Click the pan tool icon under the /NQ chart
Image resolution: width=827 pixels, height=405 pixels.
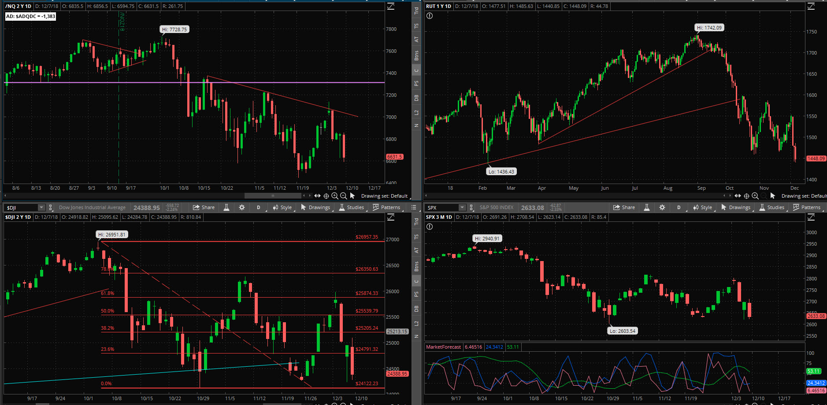[317, 196]
